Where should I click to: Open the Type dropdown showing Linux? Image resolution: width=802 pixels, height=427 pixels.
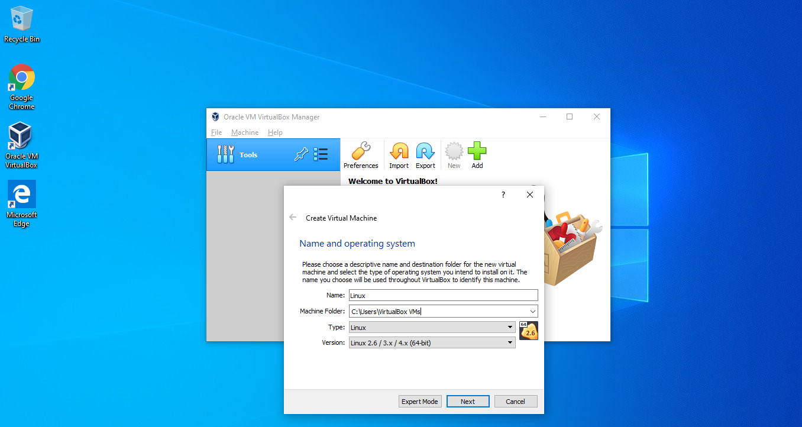(432, 328)
